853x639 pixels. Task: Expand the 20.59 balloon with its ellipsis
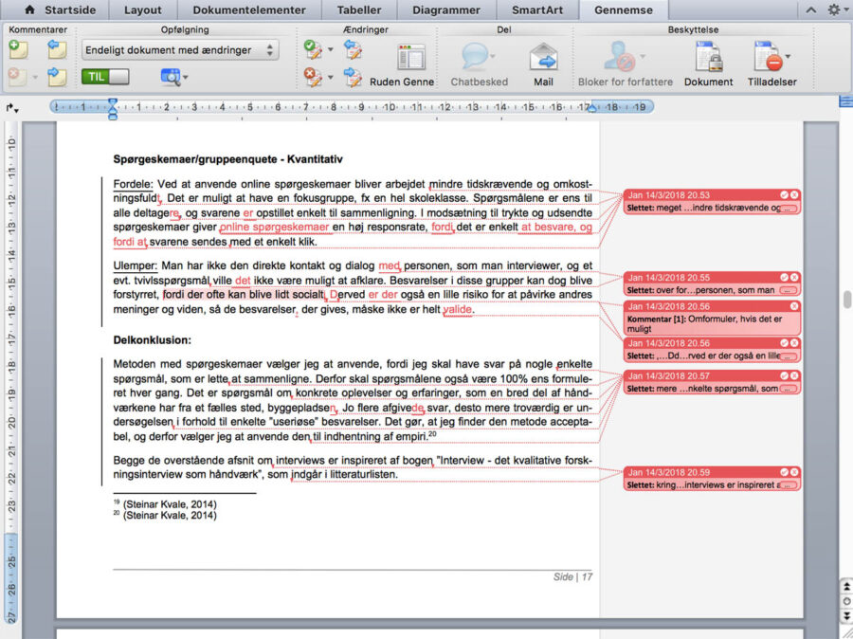(789, 485)
